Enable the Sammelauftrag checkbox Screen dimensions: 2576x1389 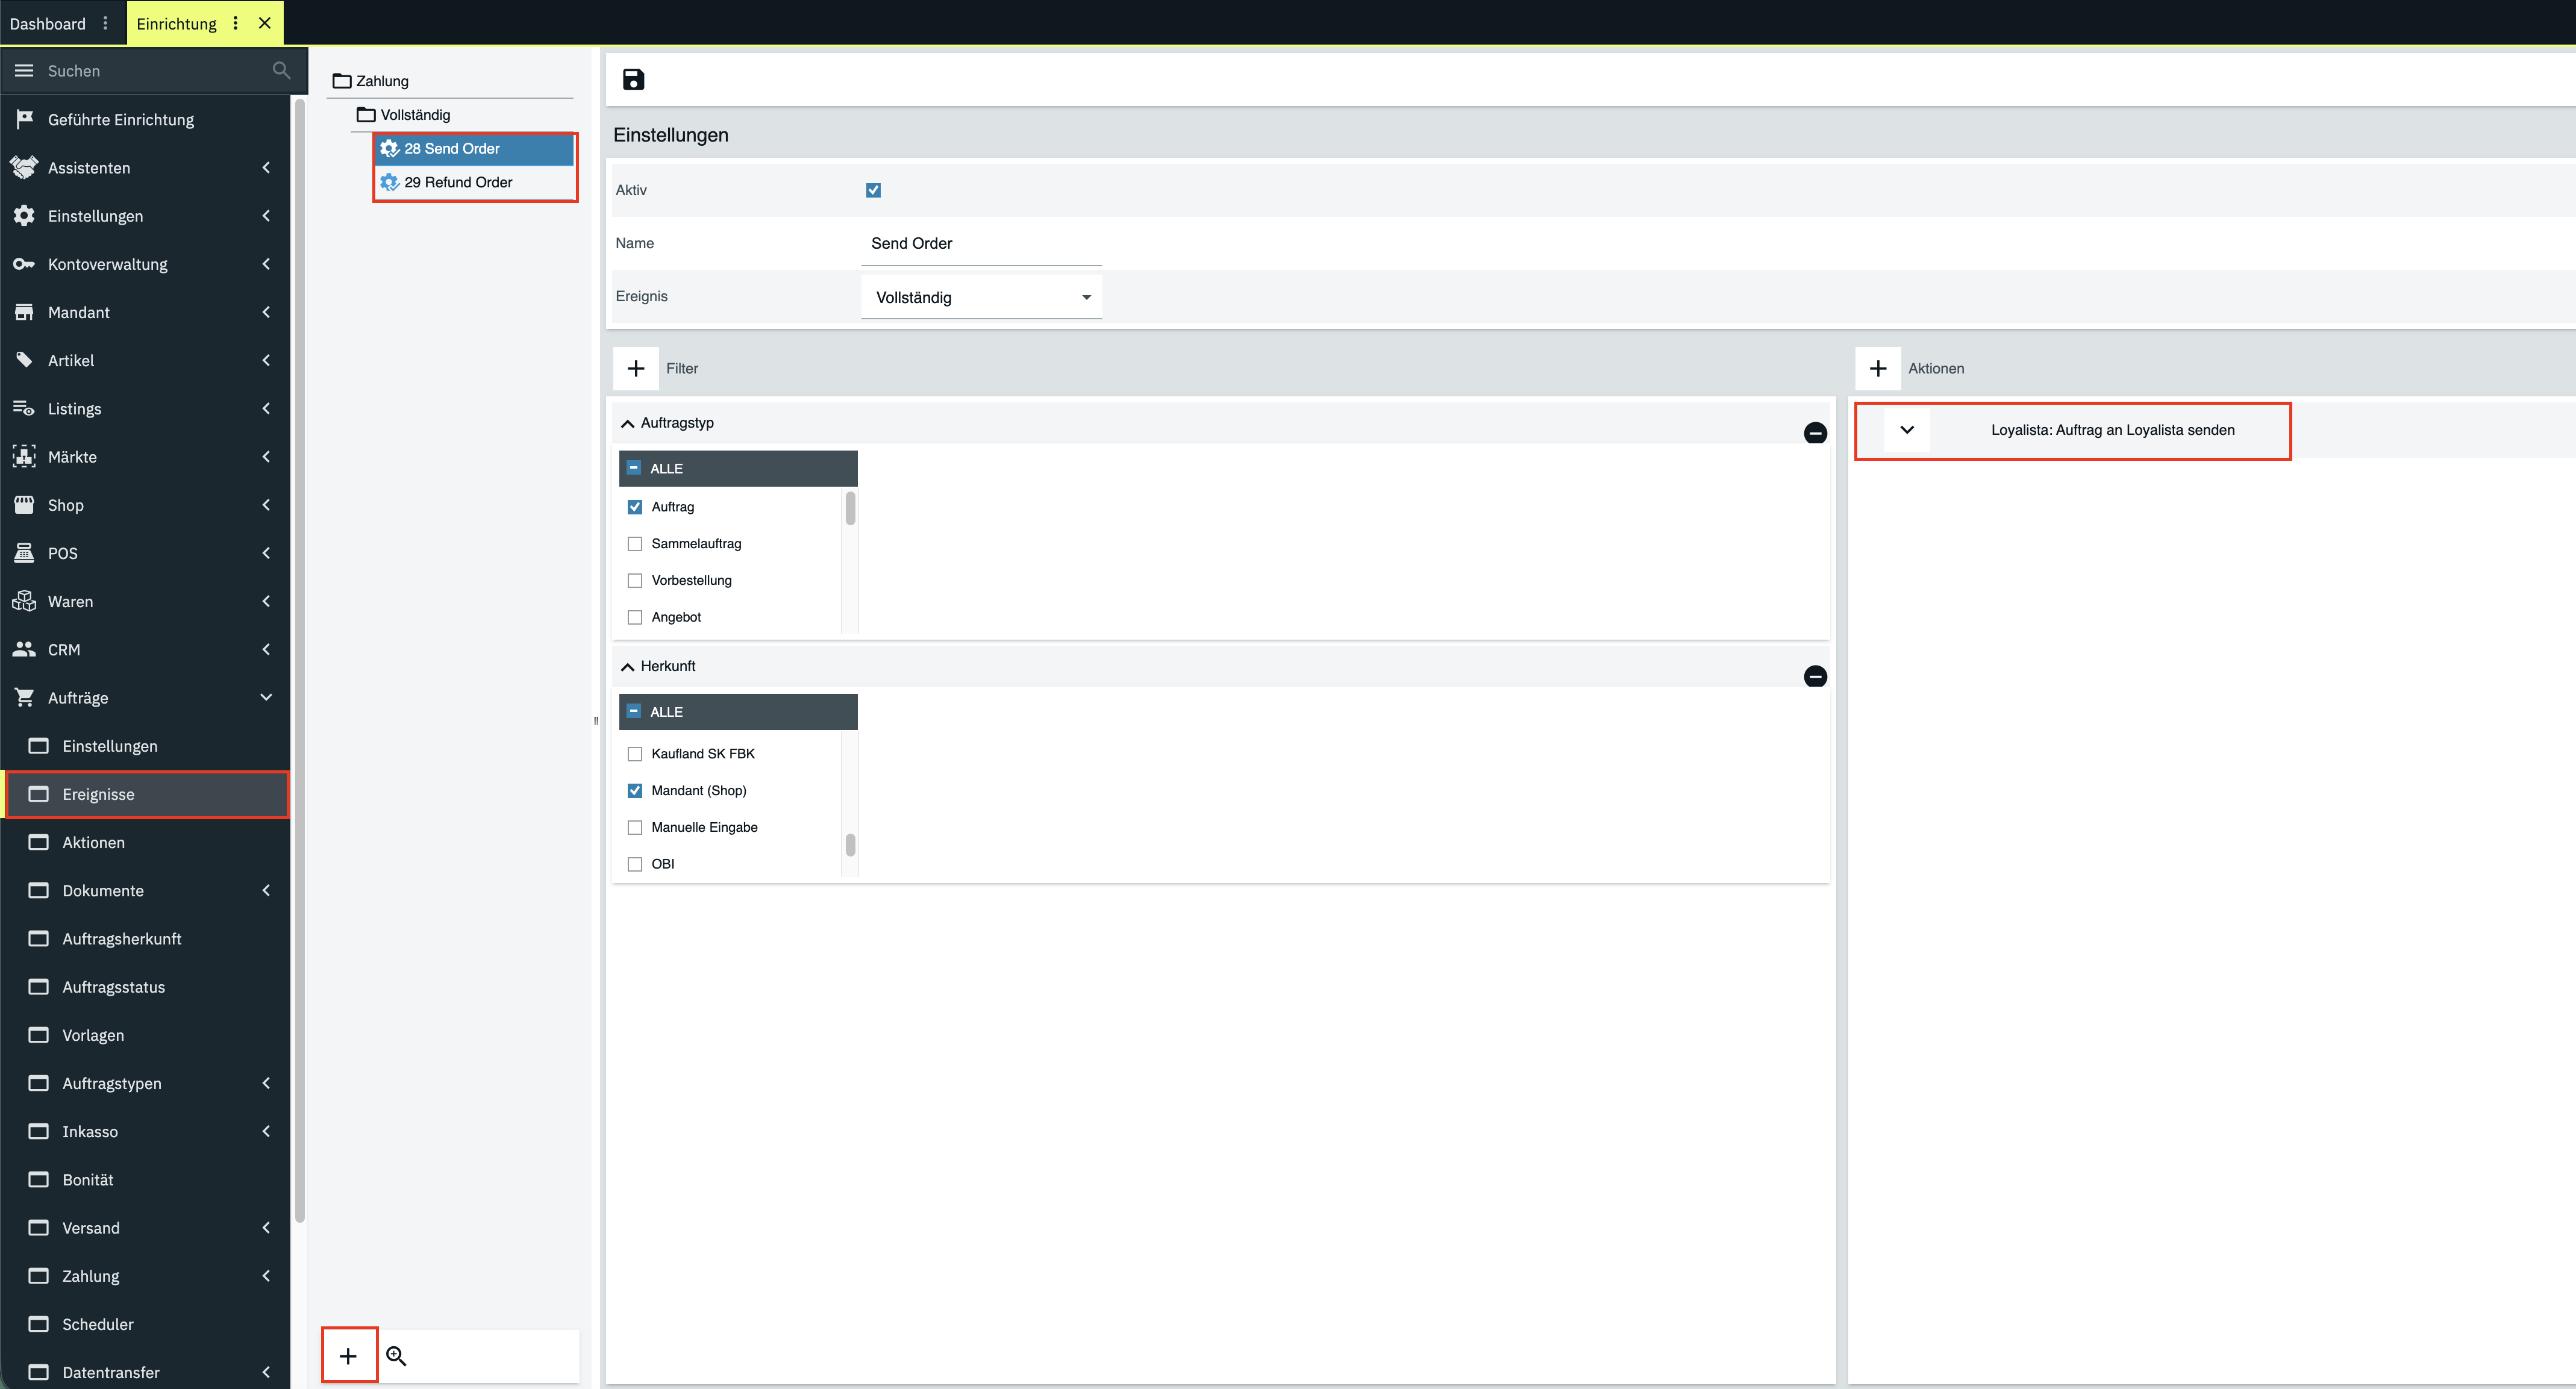pos(634,544)
